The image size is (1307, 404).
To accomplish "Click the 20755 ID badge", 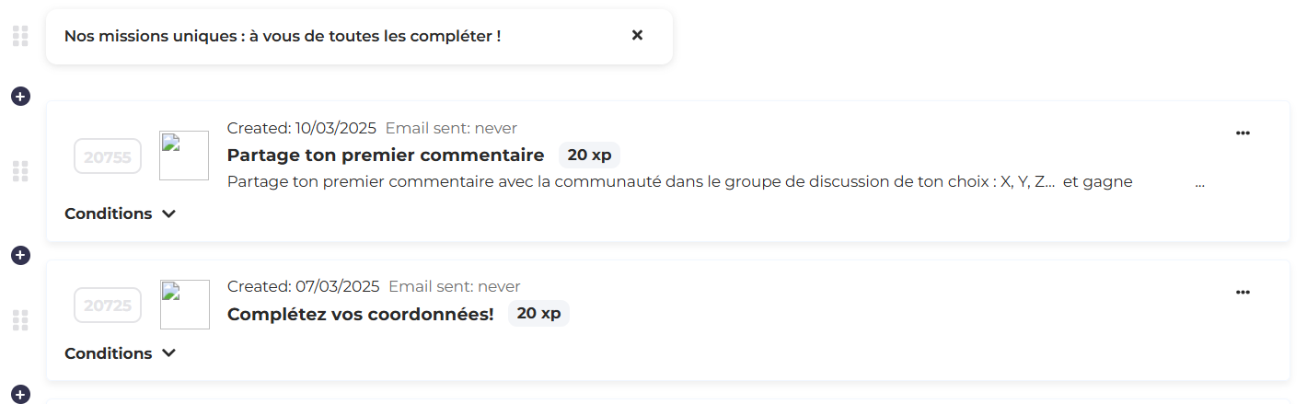I will (107, 156).
